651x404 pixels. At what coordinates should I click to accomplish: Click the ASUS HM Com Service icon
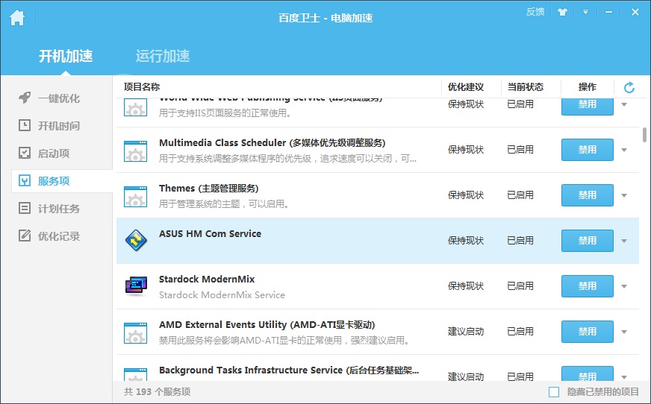tap(136, 240)
